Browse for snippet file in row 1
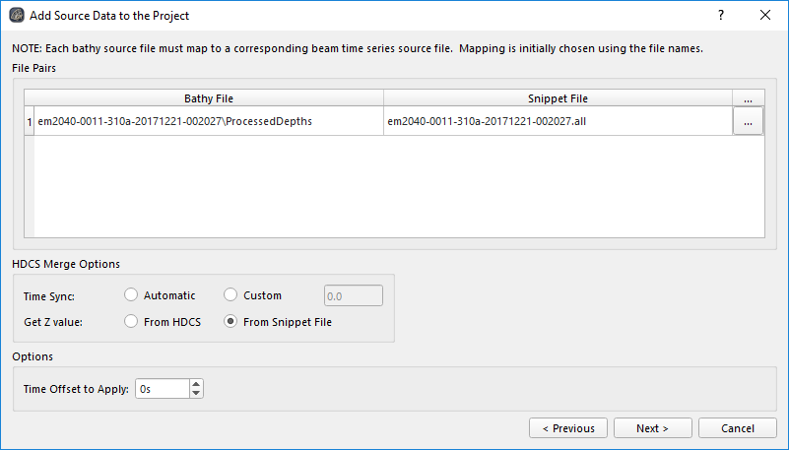The height and width of the screenshot is (450, 789). [748, 121]
